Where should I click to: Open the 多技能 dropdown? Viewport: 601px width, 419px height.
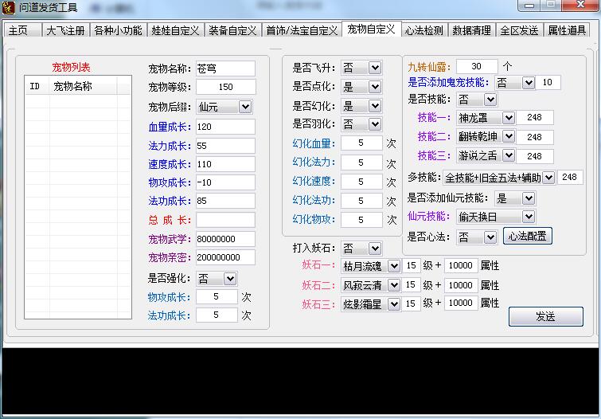548,177
